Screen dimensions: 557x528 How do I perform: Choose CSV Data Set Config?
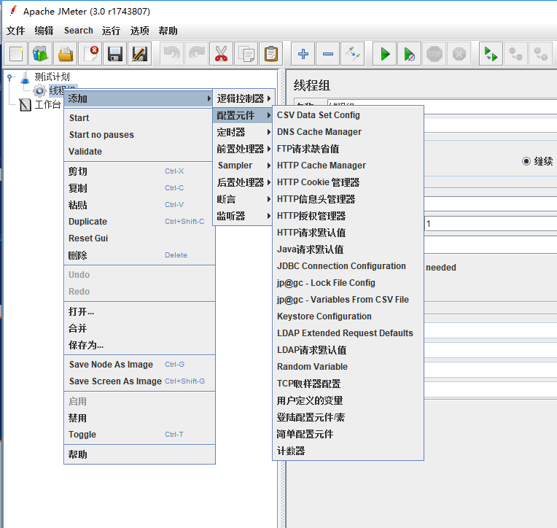pos(348,115)
